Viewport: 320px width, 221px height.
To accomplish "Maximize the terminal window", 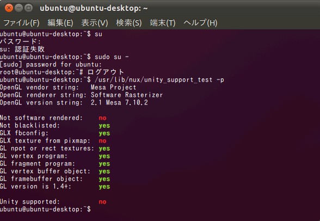I will click(28, 8).
